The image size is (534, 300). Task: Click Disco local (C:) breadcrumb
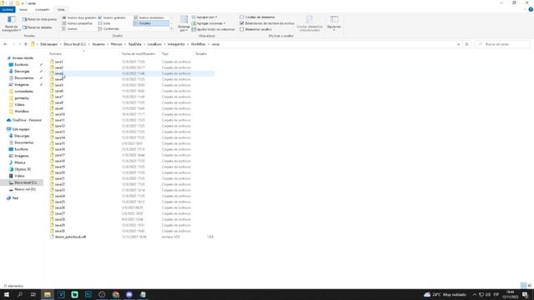point(74,44)
